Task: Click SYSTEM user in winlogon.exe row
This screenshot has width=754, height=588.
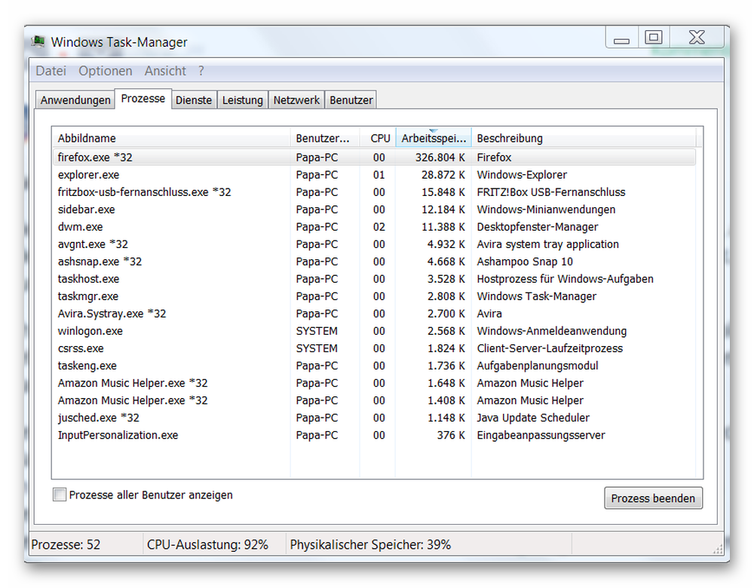Action: [x=317, y=331]
